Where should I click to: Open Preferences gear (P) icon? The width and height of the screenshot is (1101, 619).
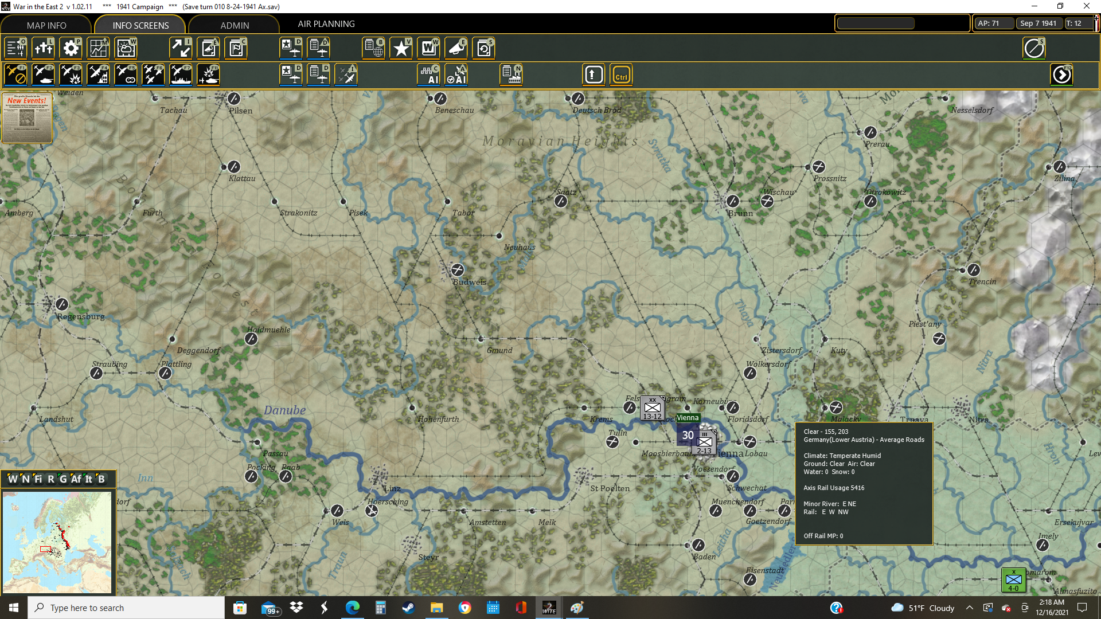(71, 48)
